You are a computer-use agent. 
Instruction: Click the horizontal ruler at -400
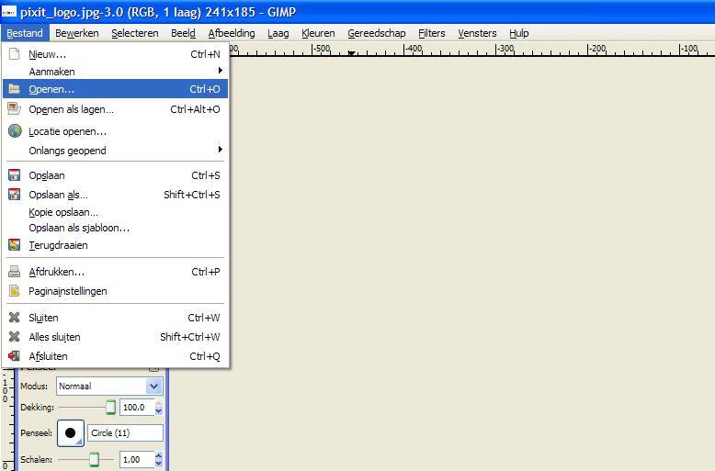[x=414, y=50]
